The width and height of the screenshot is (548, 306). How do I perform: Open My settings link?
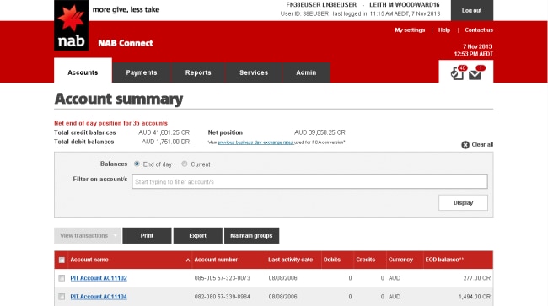tap(410, 30)
